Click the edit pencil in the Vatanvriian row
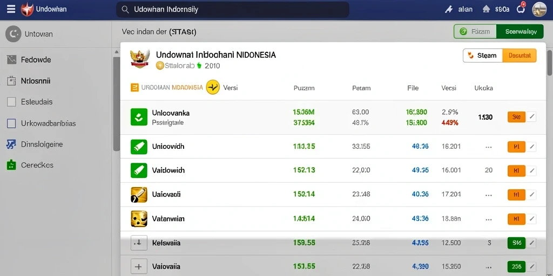Screen dimensions: 553x276 click(x=531, y=219)
